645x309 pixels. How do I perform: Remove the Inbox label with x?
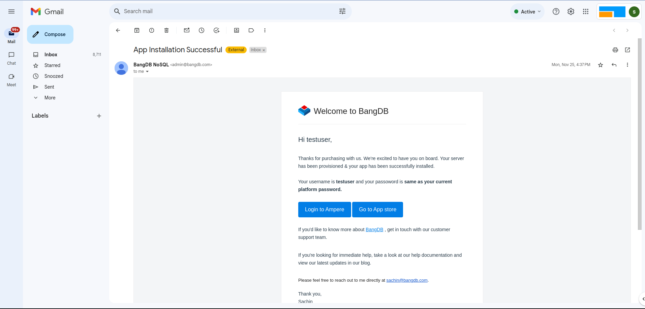pos(264,50)
